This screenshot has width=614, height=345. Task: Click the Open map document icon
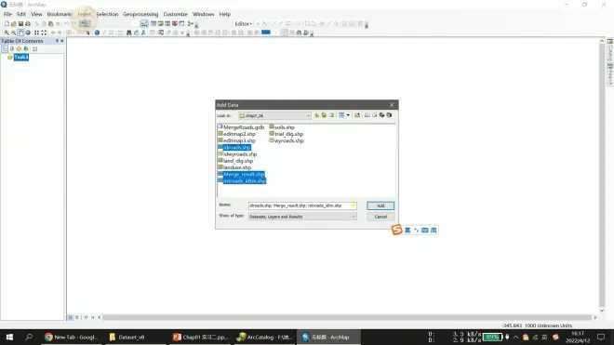click(x=14, y=24)
